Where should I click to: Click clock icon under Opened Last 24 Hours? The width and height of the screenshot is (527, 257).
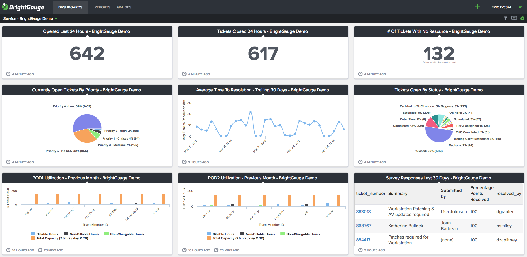(x=8, y=74)
